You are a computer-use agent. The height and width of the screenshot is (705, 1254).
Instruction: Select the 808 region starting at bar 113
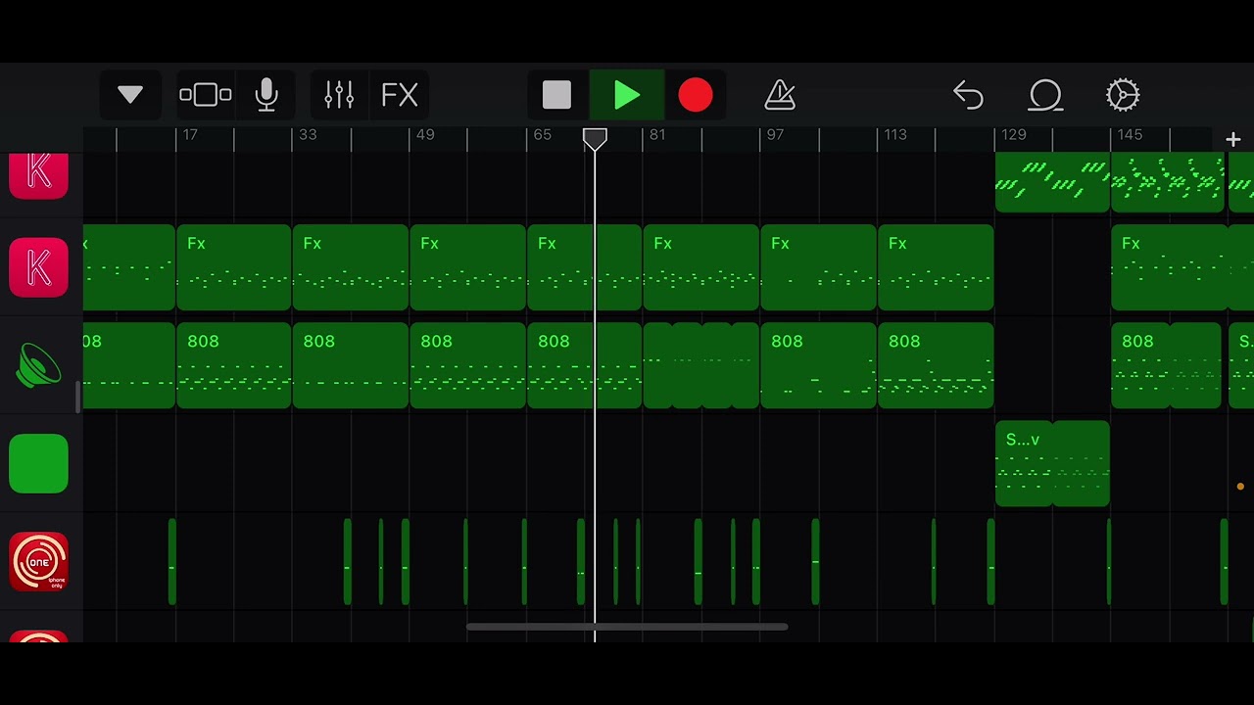(936, 365)
